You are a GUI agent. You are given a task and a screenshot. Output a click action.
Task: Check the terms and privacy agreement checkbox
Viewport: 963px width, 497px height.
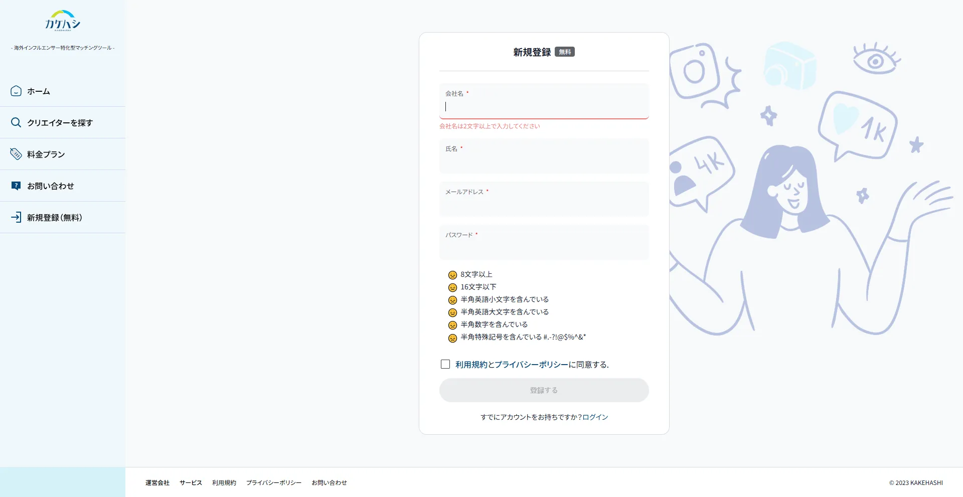tap(445, 364)
